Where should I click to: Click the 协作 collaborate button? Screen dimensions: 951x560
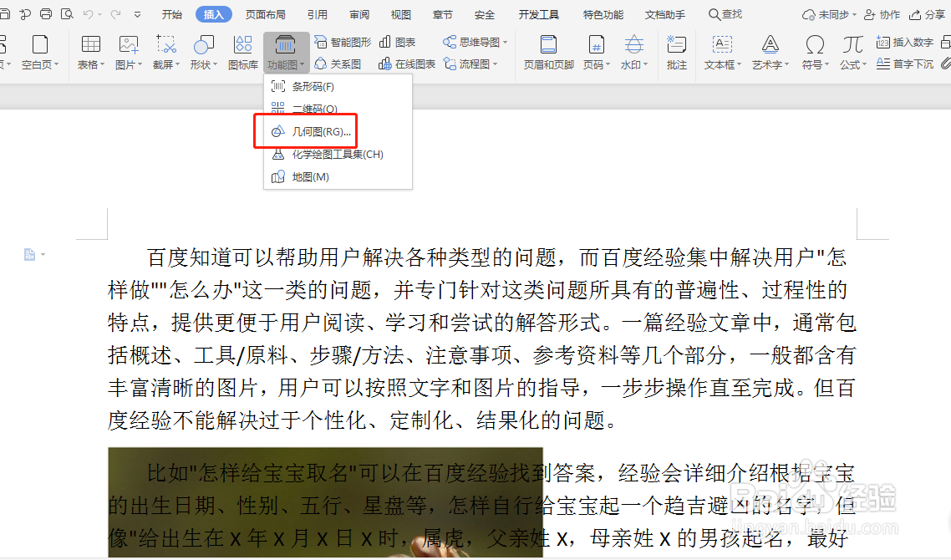pos(882,14)
